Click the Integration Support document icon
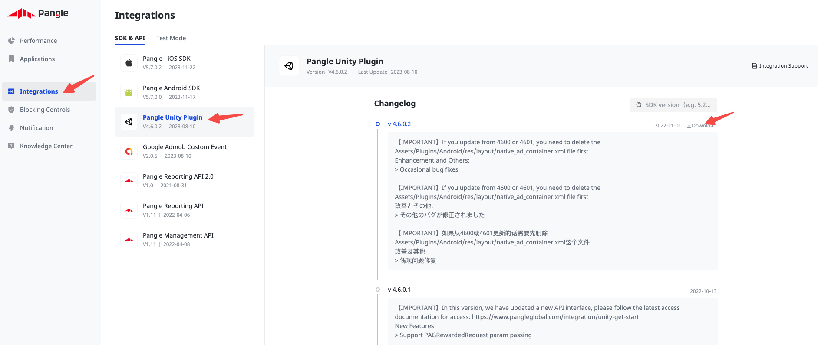 755,66
